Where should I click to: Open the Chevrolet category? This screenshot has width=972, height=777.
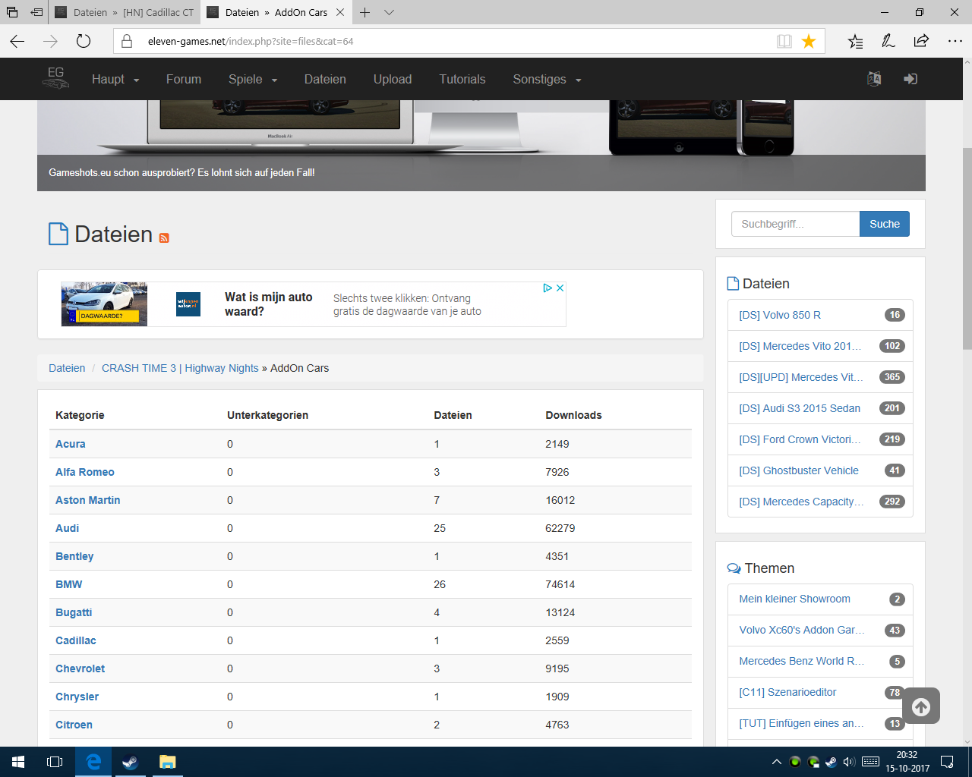(80, 668)
